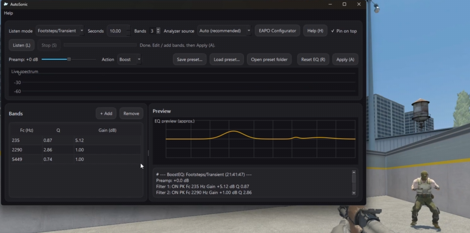Click the scroll down arrow in preview text
Image resolution: width=470 pixels, height=233 pixels.
click(354, 193)
